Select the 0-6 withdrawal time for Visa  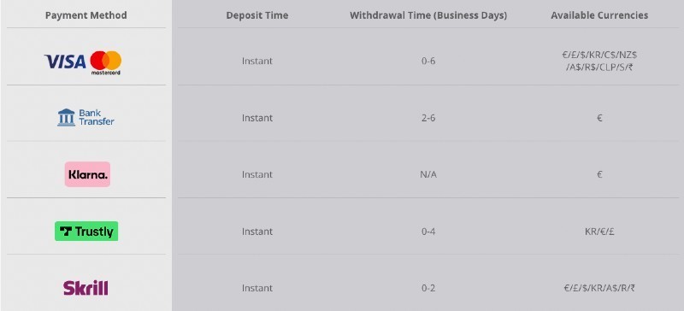(428, 61)
